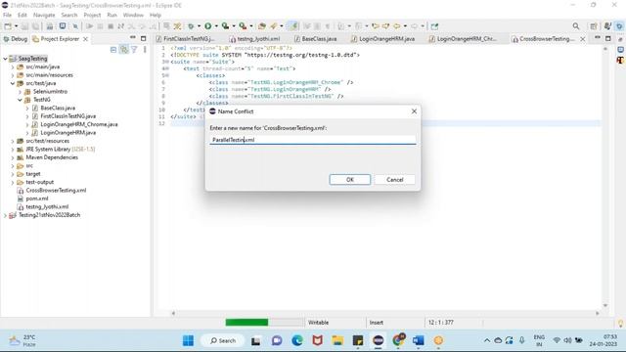Close the Project Explorer view
Screen dimensions: 626x352
coord(85,39)
